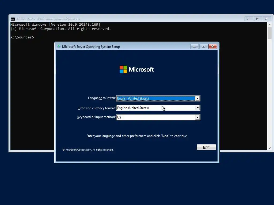The image size is (274, 205).
Task: Click the Setup window title bar icon
Action: coord(59,46)
